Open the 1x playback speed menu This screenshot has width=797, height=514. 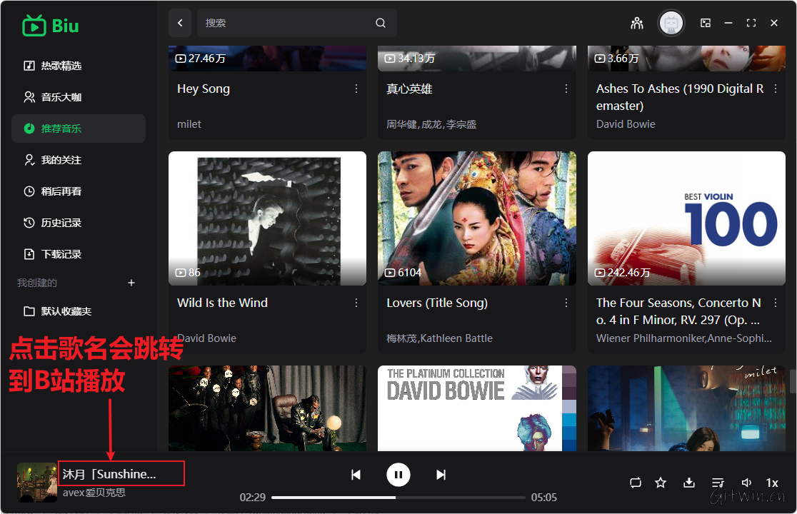(x=772, y=483)
